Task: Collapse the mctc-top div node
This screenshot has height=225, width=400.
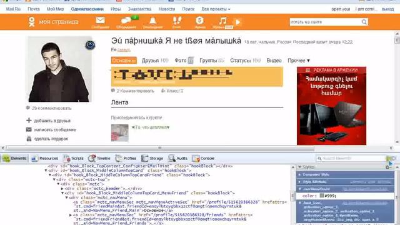Action: point(54,179)
